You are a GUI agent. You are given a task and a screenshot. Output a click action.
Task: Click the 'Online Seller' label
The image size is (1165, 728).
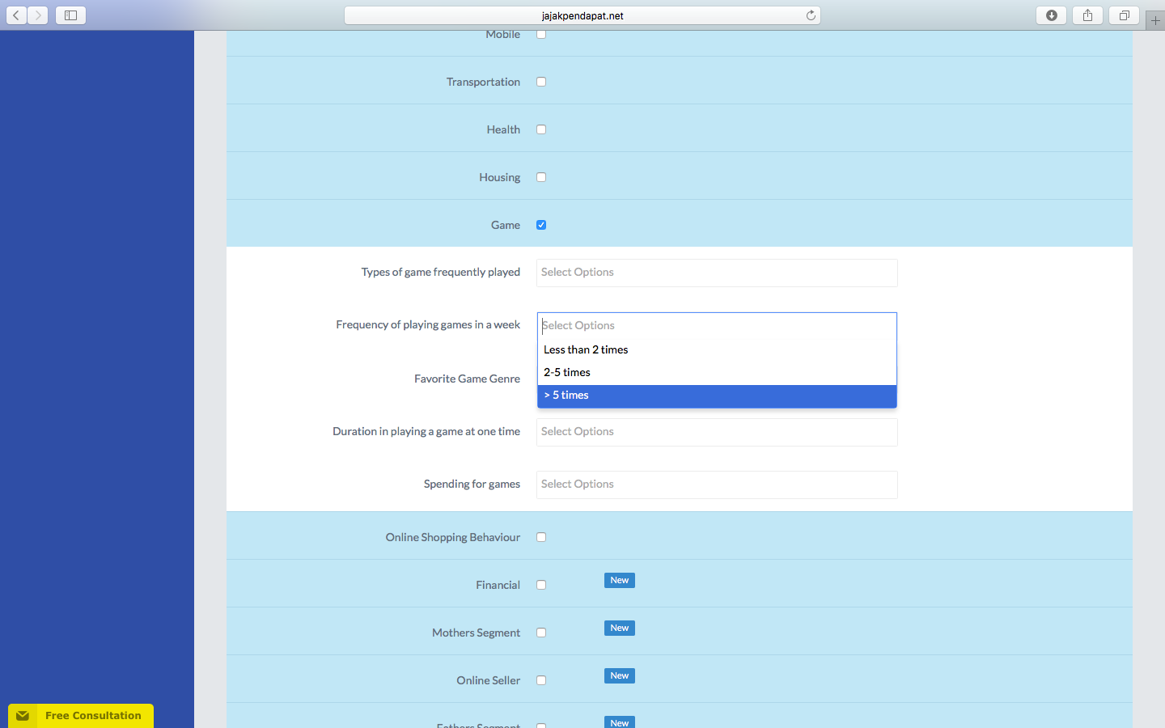488,680
